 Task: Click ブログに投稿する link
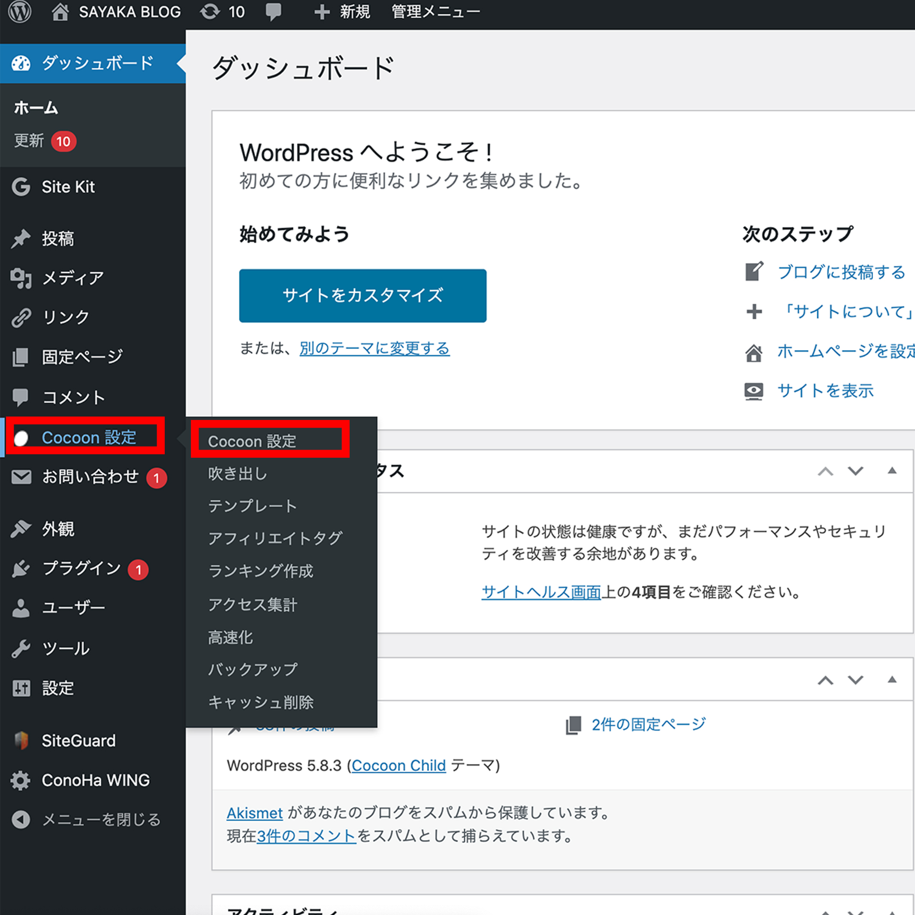tap(842, 272)
